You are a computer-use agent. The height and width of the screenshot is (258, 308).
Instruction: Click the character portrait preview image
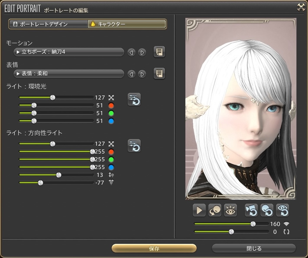(x=241, y=109)
